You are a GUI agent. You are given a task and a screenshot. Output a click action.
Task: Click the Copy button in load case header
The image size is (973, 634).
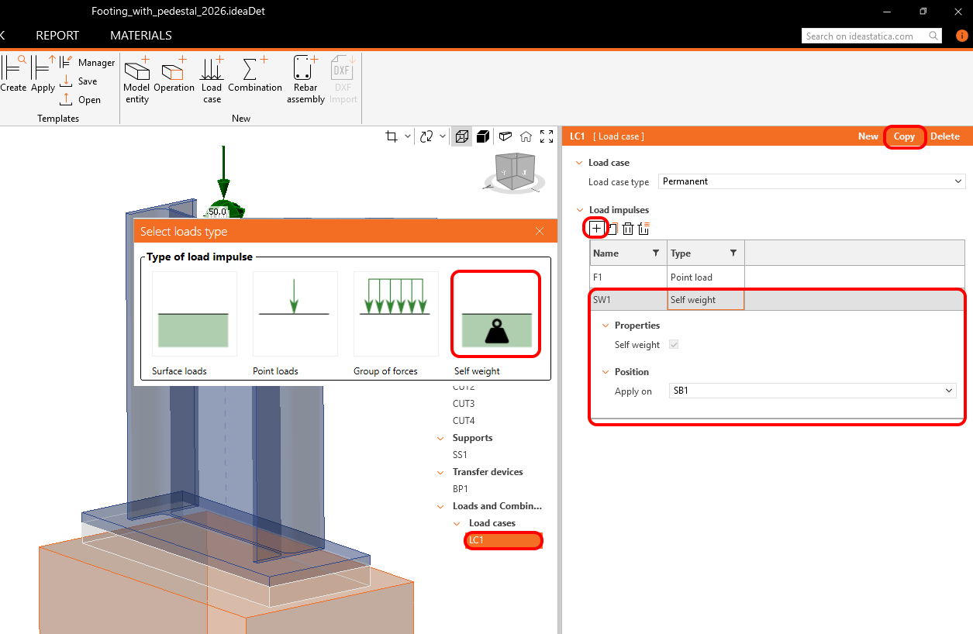[x=904, y=136]
